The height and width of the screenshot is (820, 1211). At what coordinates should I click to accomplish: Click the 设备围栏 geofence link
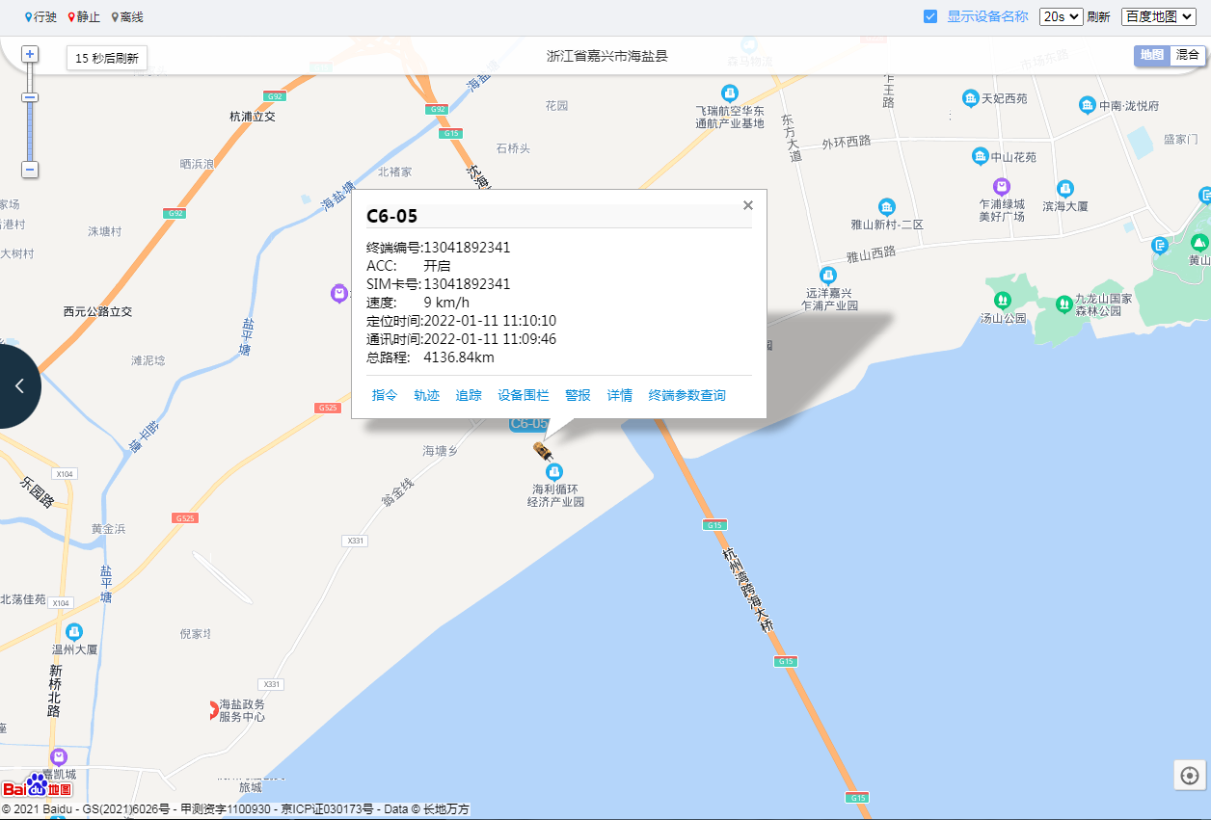click(x=523, y=395)
